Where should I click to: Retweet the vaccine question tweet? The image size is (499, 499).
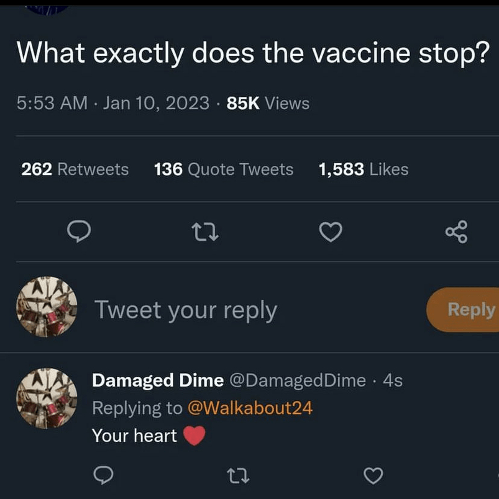click(x=205, y=232)
